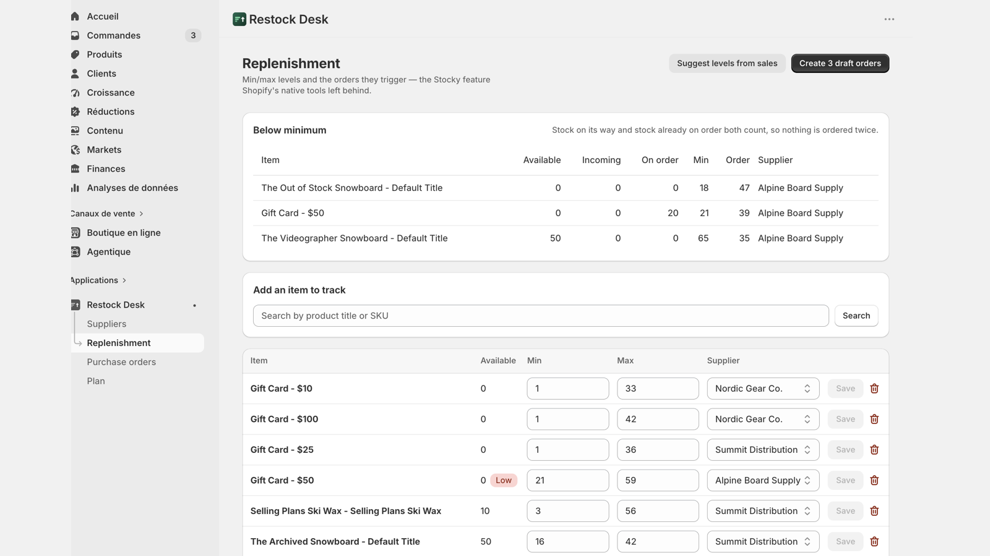
Task: Delete the Gift Card - $25 row
Action: coord(874,450)
